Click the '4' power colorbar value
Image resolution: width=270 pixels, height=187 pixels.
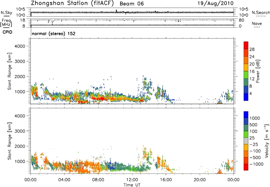pyautogui.click(x=250, y=94)
